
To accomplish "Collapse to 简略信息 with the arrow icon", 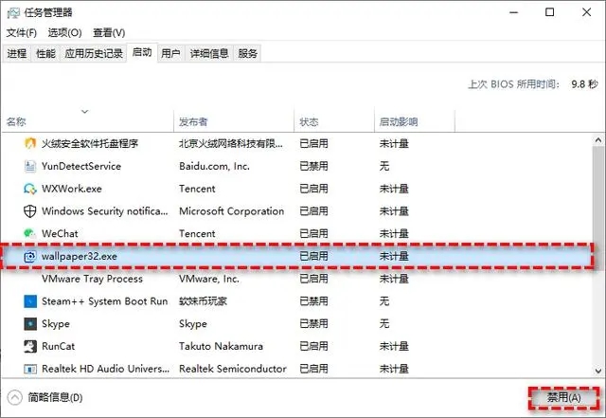I will coord(15,397).
